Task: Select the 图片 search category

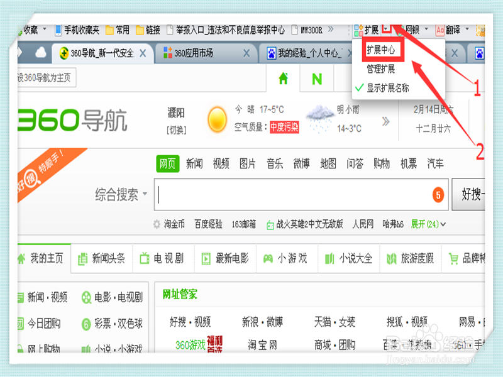Action: click(x=248, y=164)
